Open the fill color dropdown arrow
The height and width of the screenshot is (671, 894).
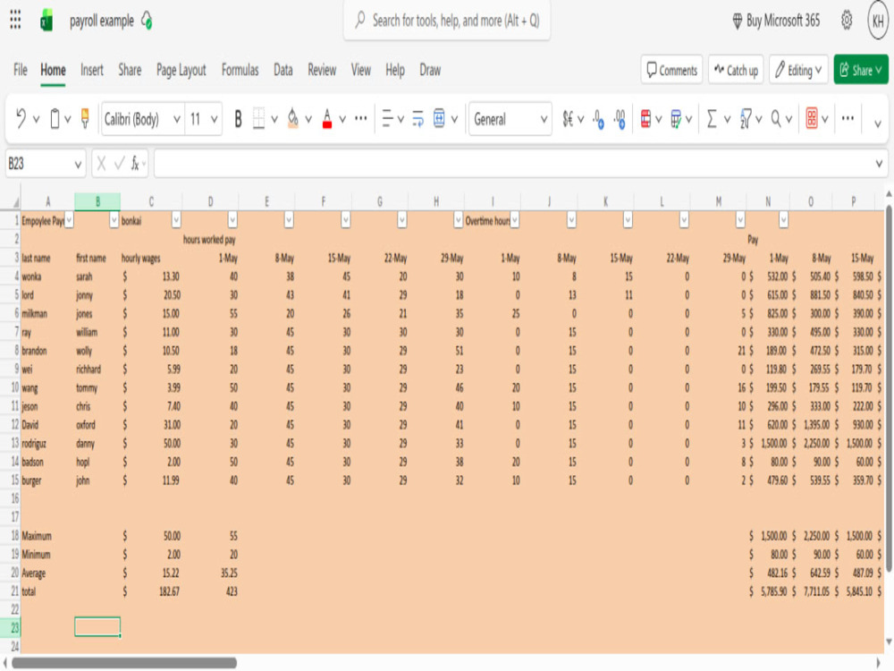(x=308, y=119)
